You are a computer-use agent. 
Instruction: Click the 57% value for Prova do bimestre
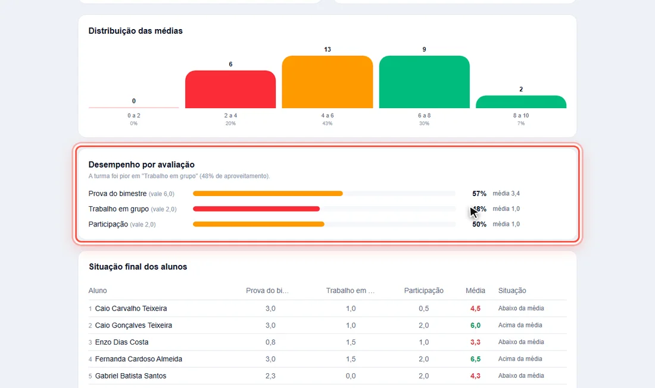pyautogui.click(x=479, y=194)
